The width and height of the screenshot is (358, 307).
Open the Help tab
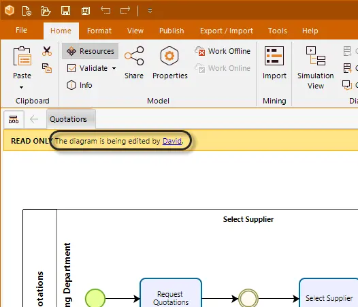tap(310, 31)
